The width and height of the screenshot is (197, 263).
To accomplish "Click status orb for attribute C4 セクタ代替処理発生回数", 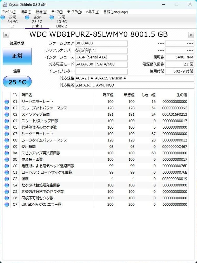I will 7,185.
